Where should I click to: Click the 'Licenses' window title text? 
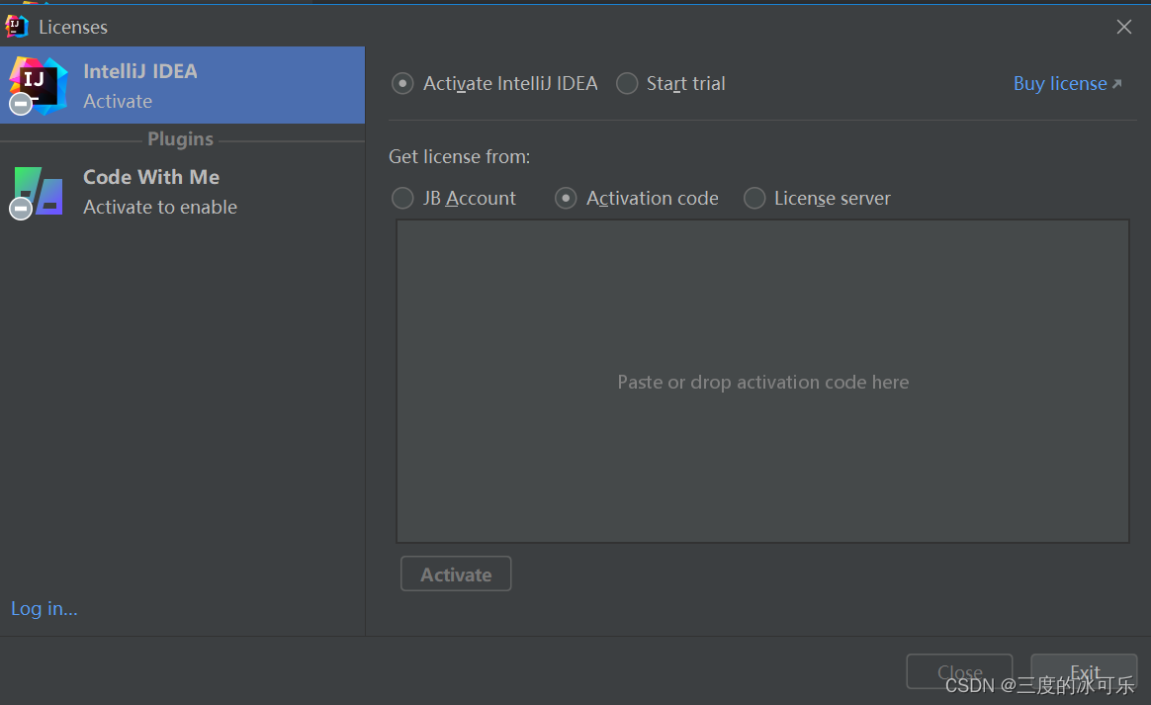point(73,27)
